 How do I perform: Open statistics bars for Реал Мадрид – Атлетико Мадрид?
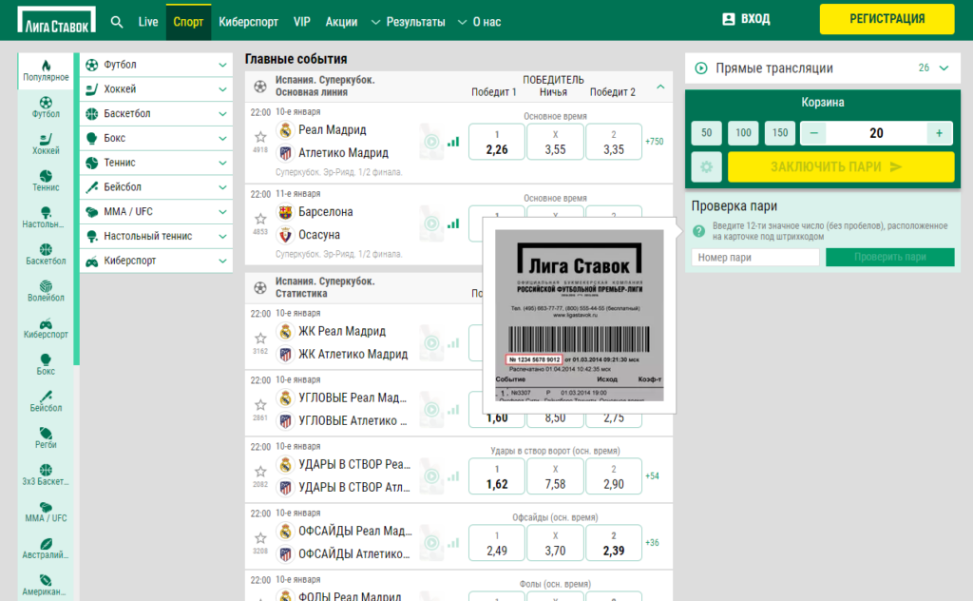pyautogui.click(x=453, y=142)
